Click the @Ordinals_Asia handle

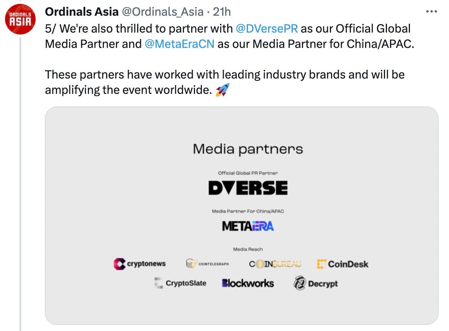(162, 12)
